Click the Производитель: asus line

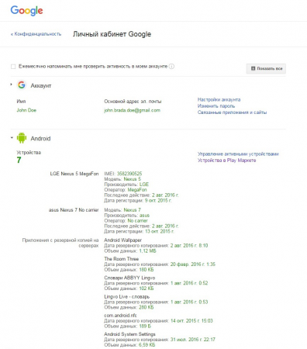coord(127,216)
